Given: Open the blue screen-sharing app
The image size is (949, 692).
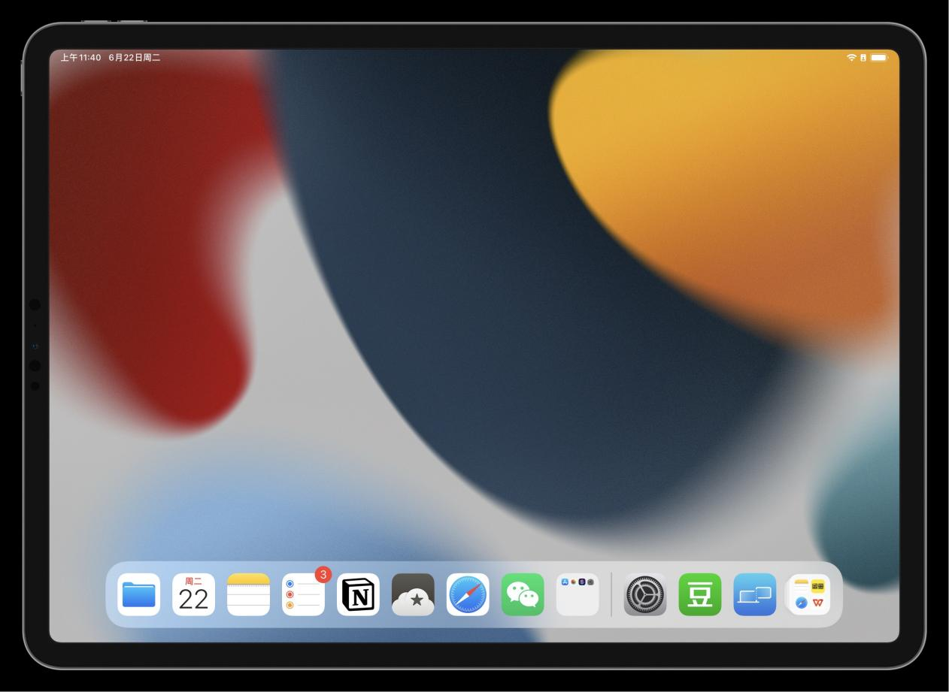Looking at the screenshot, I should tap(755, 594).
